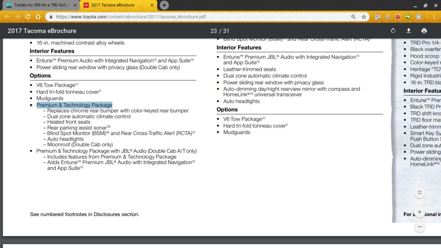The image size is (441, 248).
Task: Click 16-in. machined contrast alloy wheels
Action: [x=80, y=43]
